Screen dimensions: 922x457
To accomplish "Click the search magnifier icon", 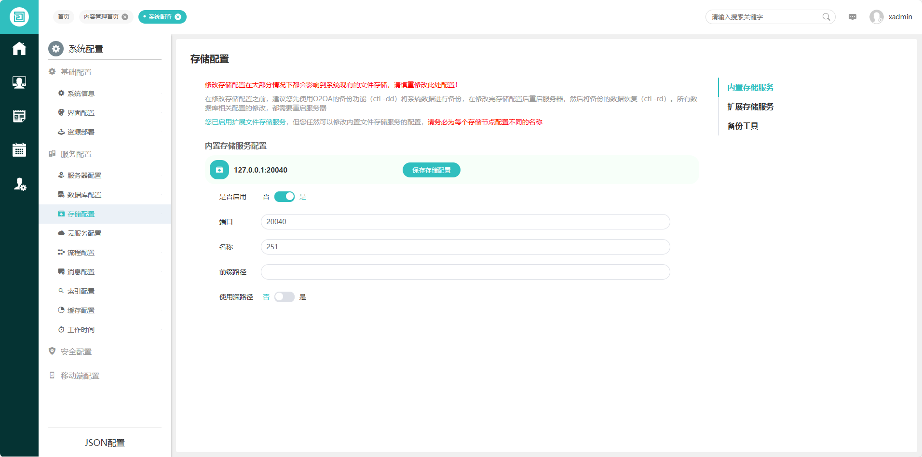I will (826, 17).
